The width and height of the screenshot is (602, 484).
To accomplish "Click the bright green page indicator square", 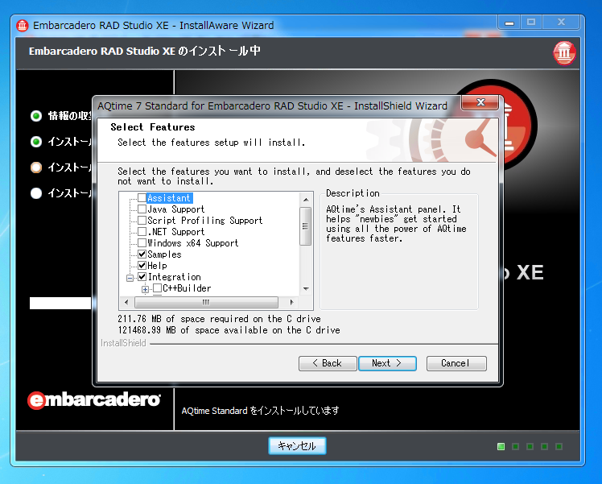I will click(501, 446).
